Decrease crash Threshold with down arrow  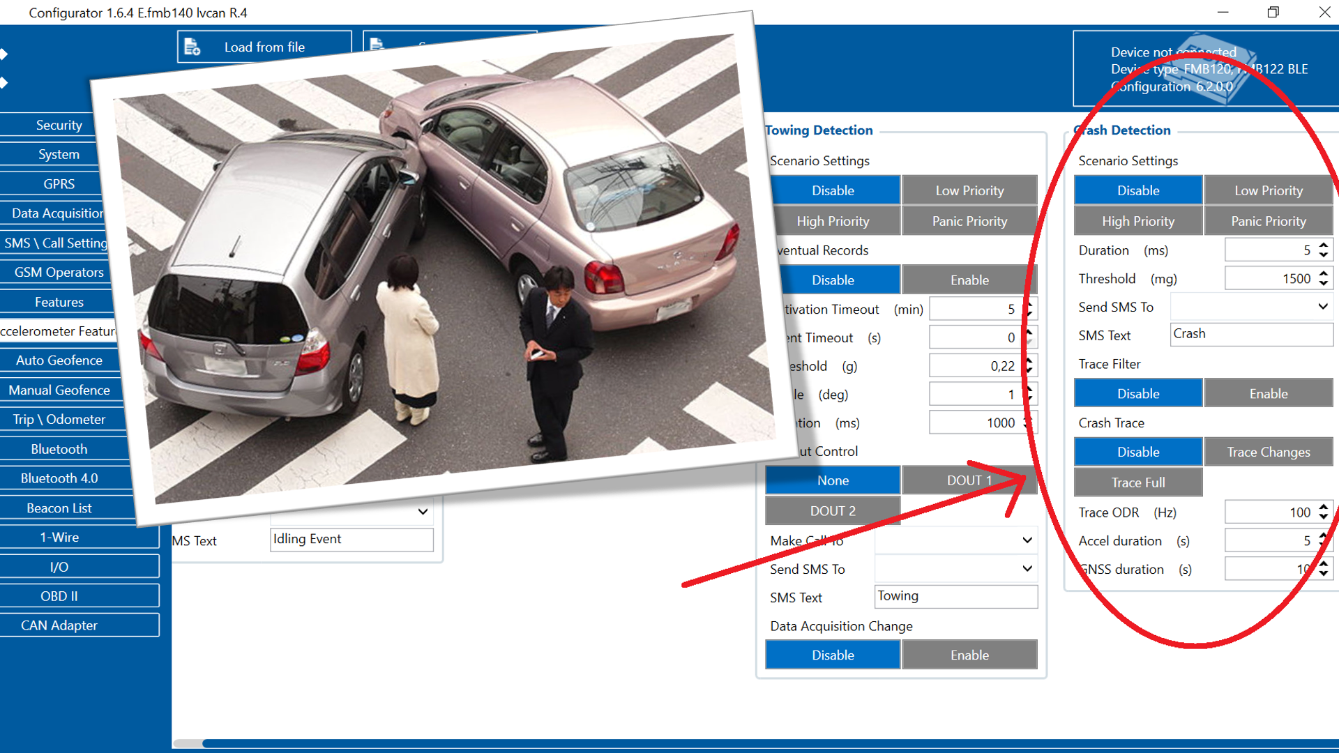click(1323, 284)
